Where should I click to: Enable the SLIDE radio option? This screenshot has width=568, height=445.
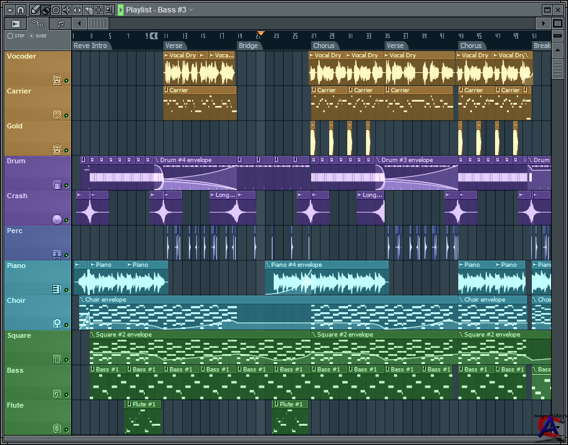(x=32, y=36)
